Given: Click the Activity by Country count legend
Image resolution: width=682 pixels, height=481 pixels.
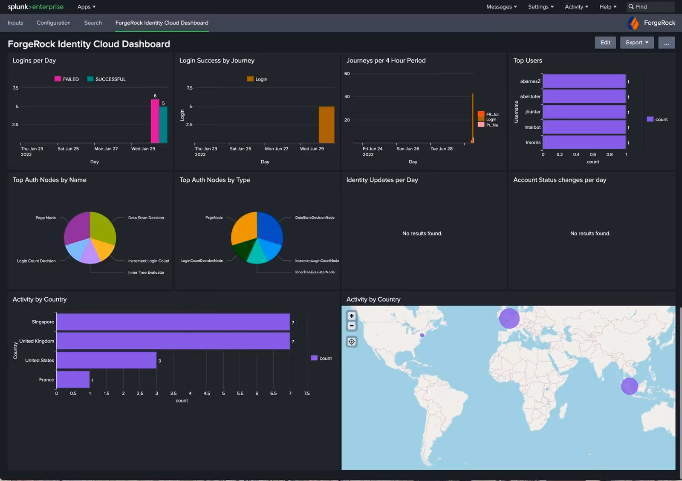Looking at the screenshot, I should pyautogui.click(x=321, y=358).
